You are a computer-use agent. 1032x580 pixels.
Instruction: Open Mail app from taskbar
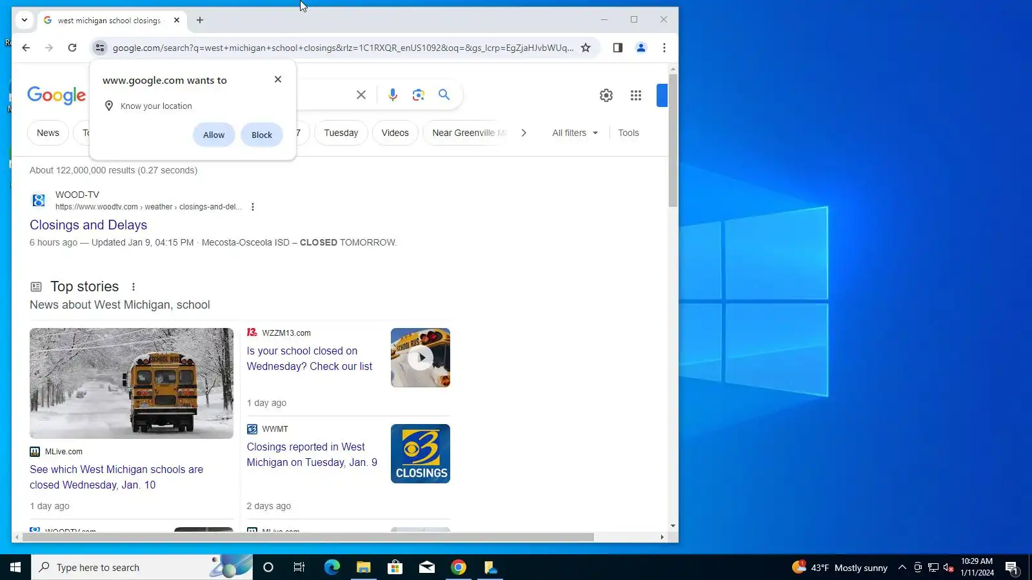[427, 567]
